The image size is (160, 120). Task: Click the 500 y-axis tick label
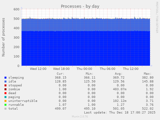[x=16, y=19]
